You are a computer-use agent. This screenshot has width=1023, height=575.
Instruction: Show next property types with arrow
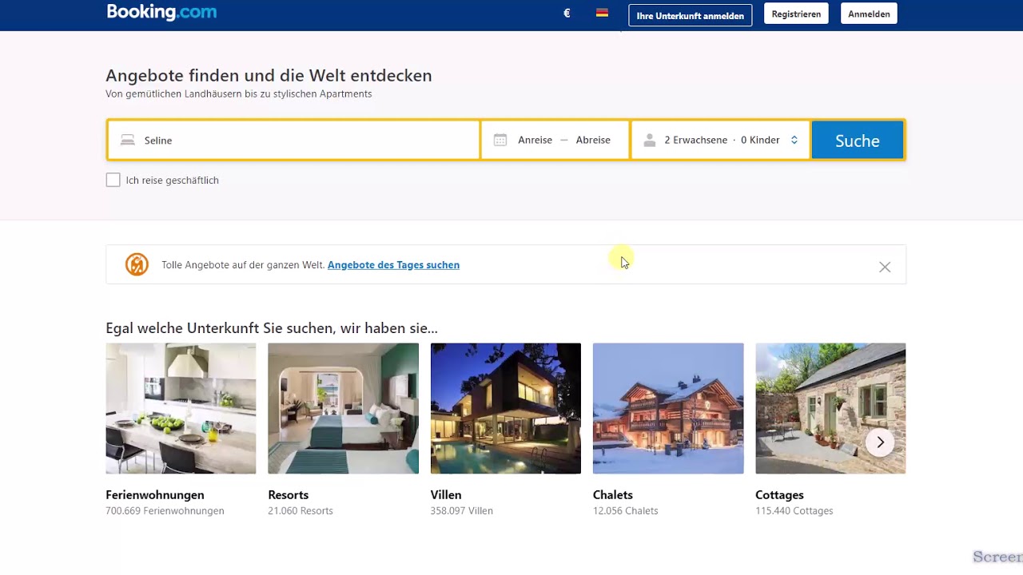[x=880, y=442]
